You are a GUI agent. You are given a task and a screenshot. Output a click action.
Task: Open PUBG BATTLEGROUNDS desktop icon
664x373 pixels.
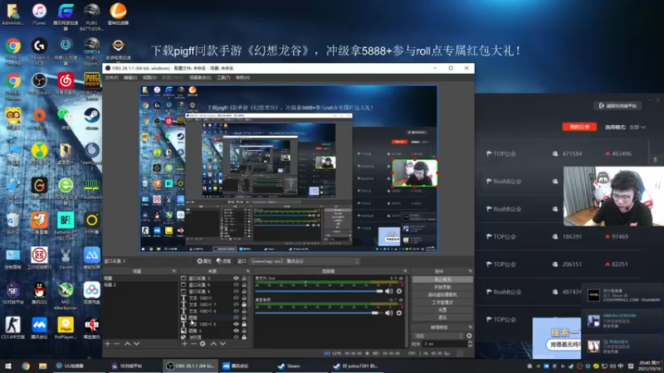point(91,17)
